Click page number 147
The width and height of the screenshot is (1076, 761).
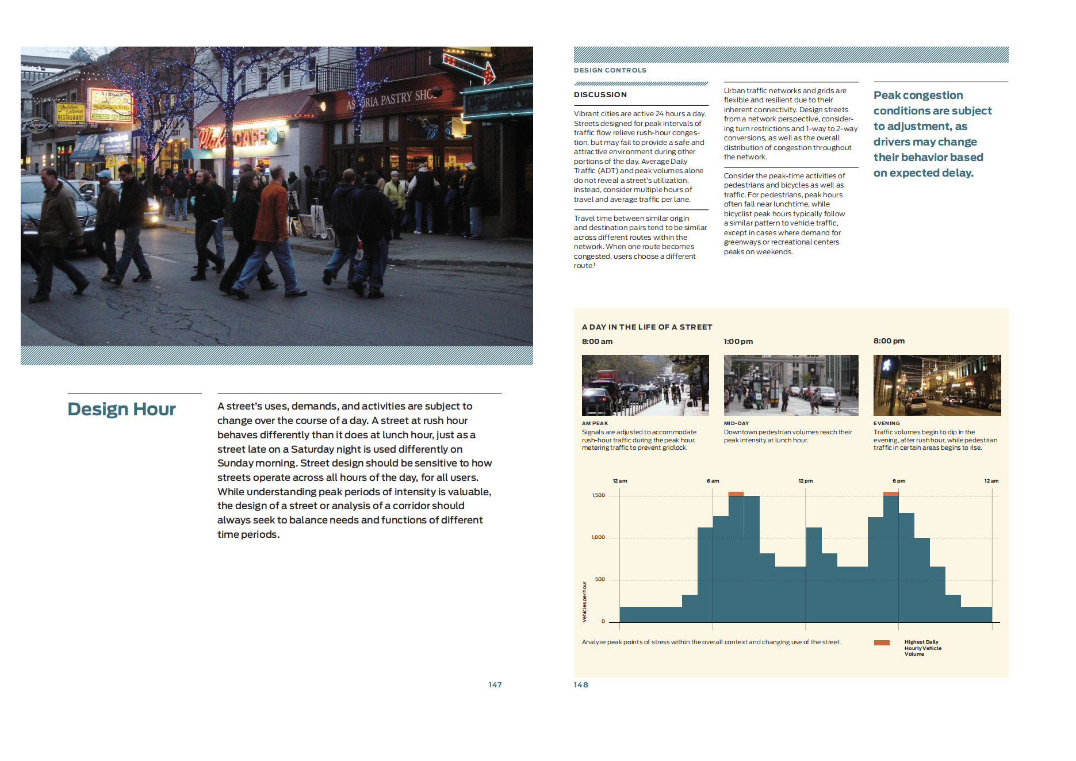pyautogui.click(x=495, y=684)
